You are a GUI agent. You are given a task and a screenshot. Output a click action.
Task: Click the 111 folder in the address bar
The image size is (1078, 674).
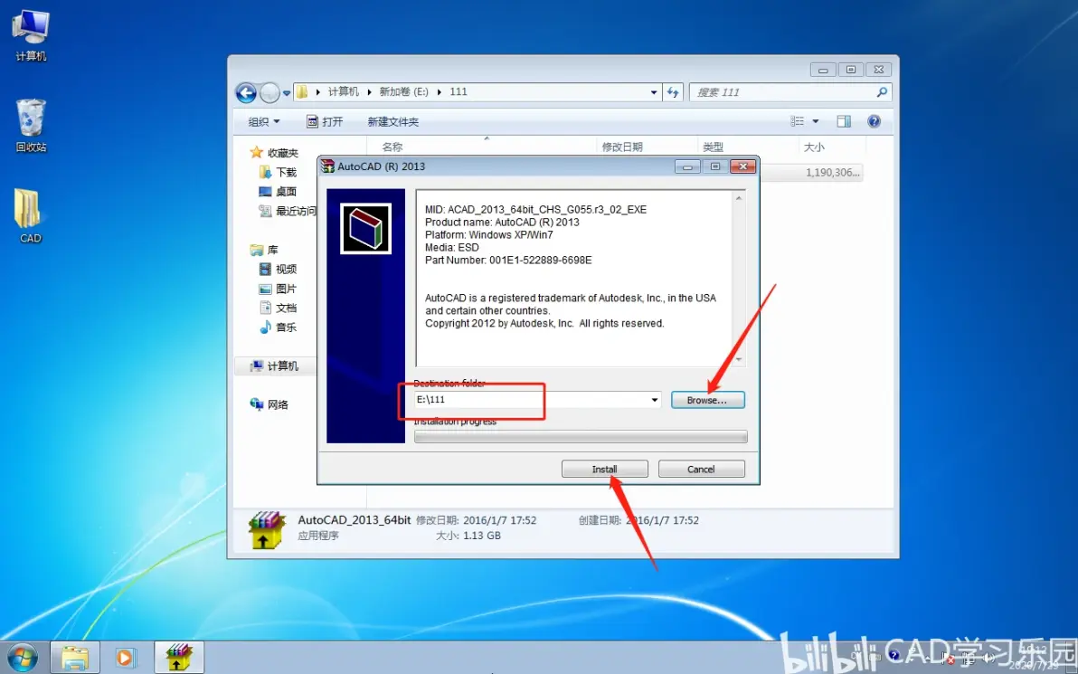[459, 92]
